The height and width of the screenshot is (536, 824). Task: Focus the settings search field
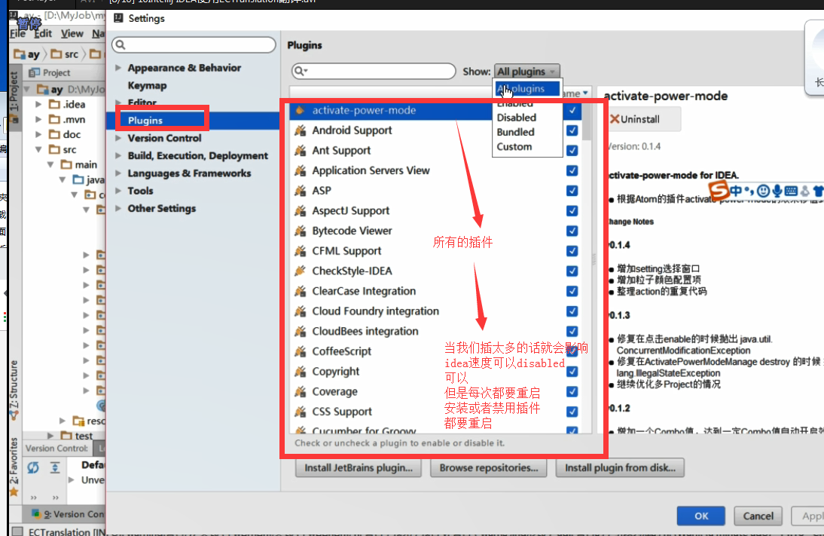[194, 44]
